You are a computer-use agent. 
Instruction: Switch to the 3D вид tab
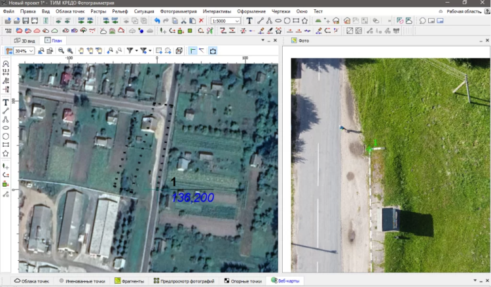(26, 41)
